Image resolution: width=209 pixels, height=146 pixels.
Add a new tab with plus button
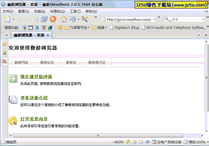(x=54, y=35)
